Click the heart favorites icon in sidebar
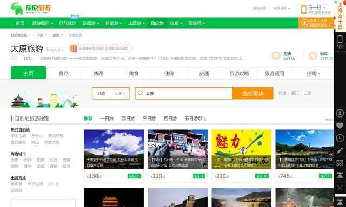The width and height of the screenshot is (346, 207). [340, 126]
